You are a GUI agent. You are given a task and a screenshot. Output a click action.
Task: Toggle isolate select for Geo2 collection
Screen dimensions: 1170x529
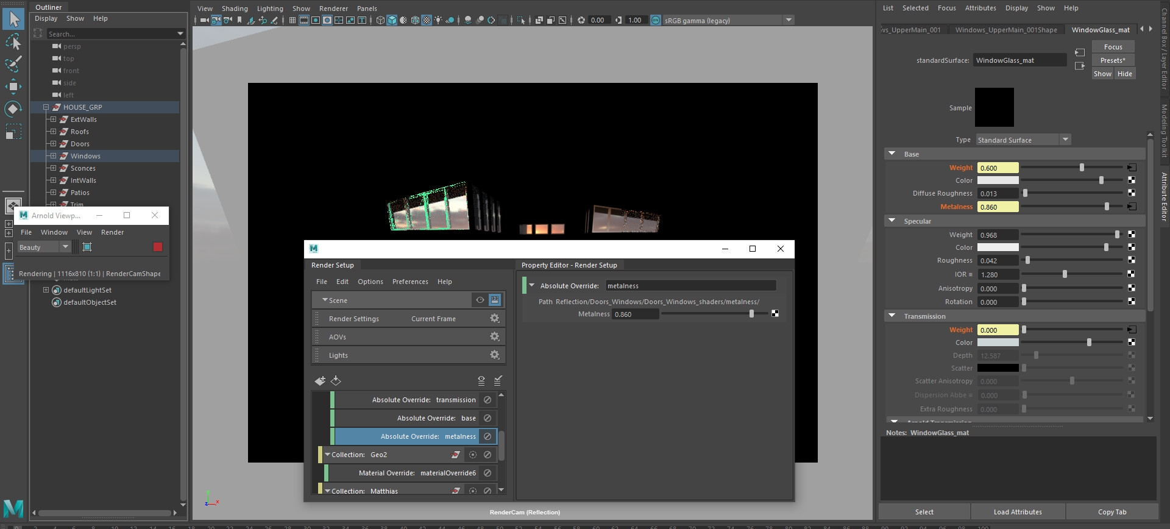tap(472, 455)
